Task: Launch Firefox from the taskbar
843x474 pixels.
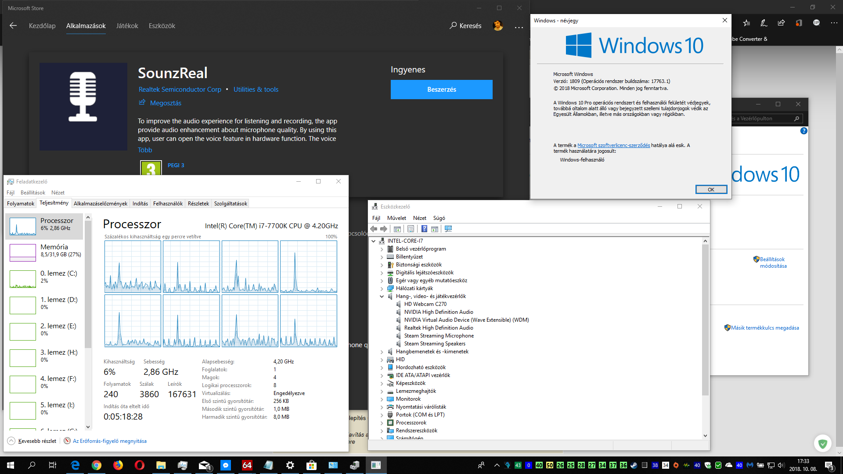Action: [118, 465]
